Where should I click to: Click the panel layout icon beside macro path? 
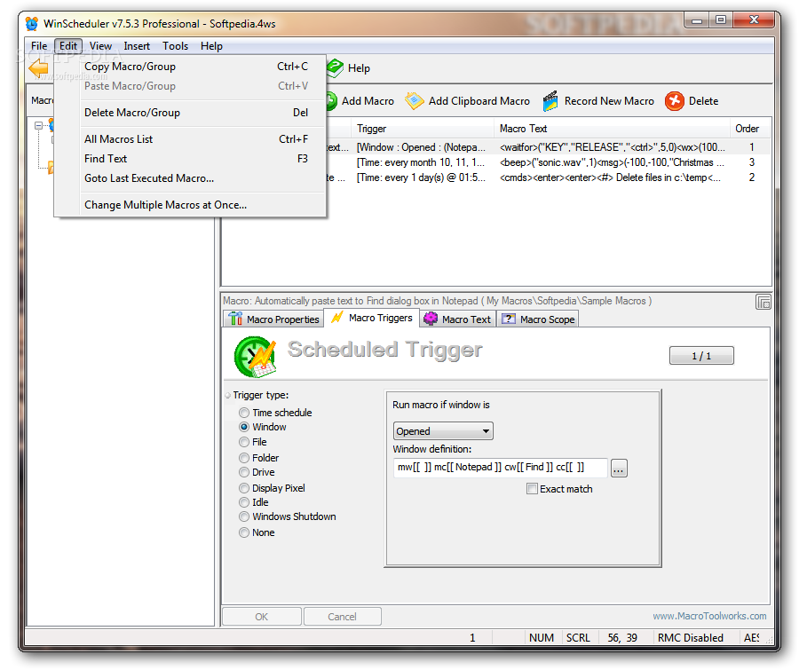coord(763,302)
